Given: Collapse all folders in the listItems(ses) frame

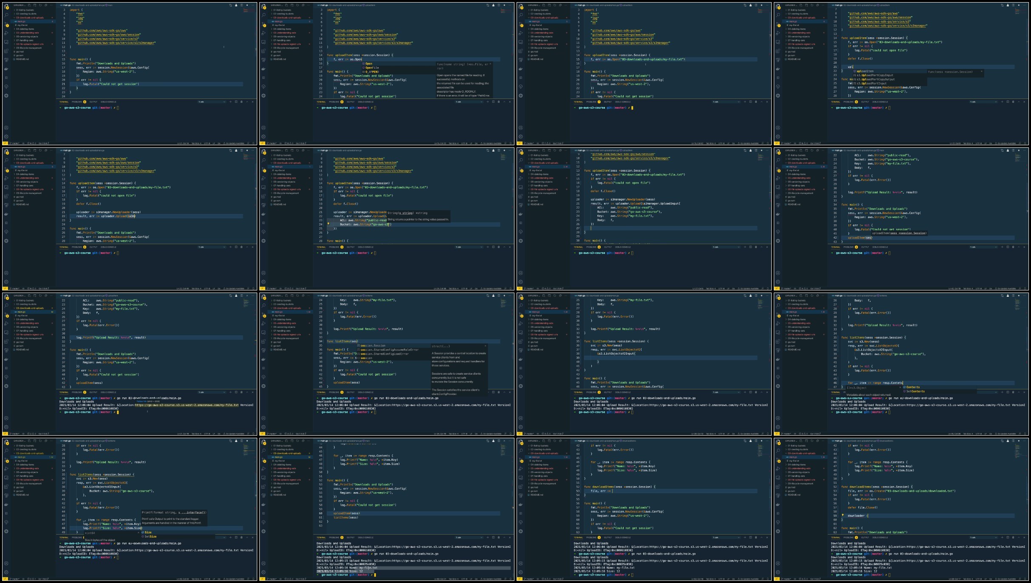Looking at the screenshot, I should [x=303, y=296].
